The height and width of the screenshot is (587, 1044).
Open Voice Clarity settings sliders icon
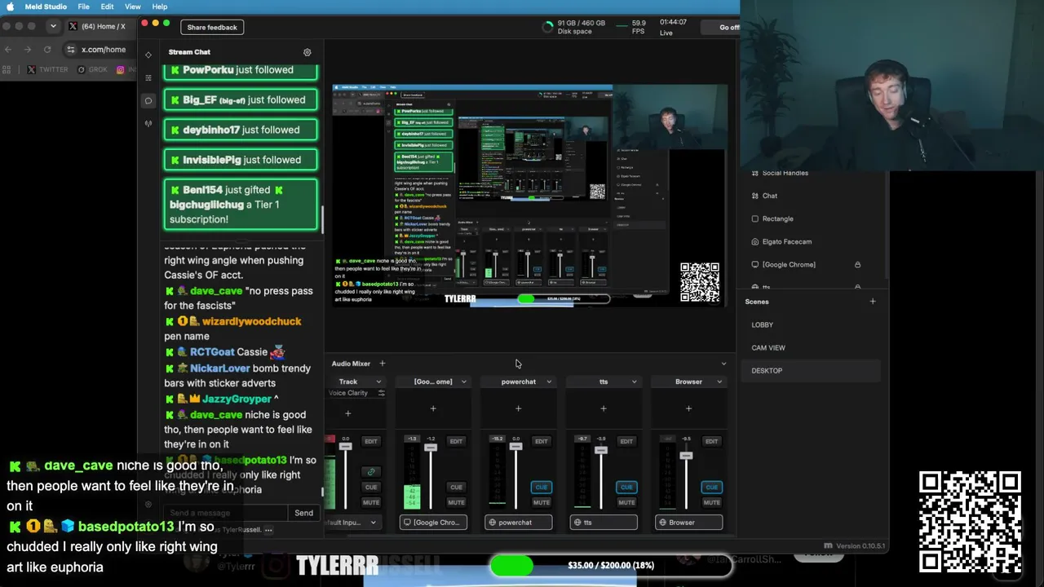[x=381, y=393]
